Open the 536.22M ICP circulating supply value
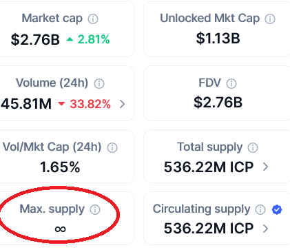The image size is (290, 252). tap(209, 229)
